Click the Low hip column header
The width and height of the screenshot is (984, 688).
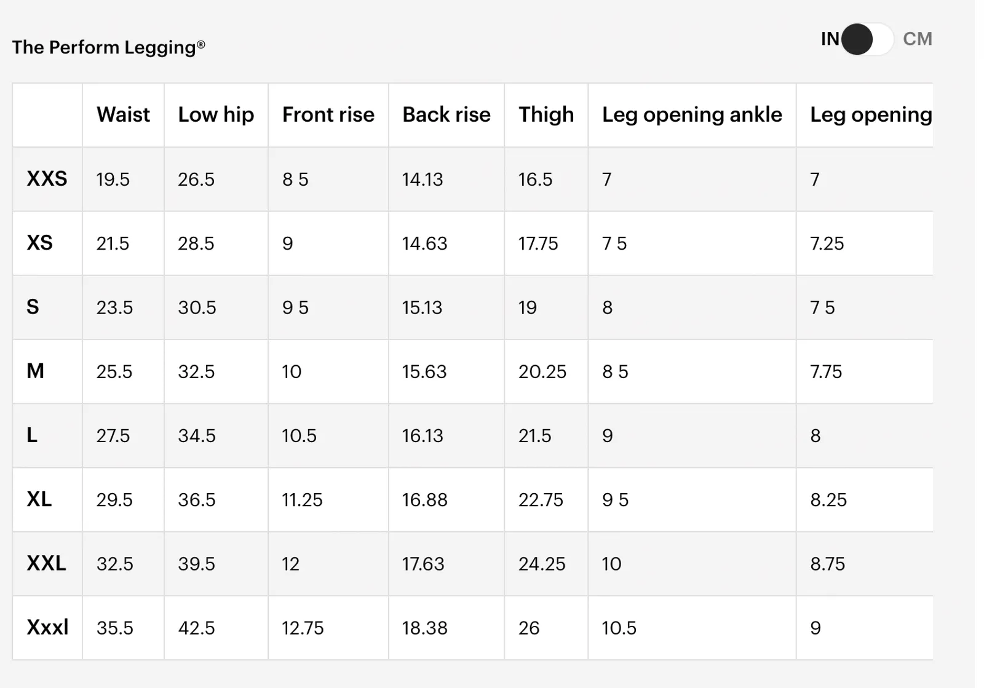tap(216, 114)
